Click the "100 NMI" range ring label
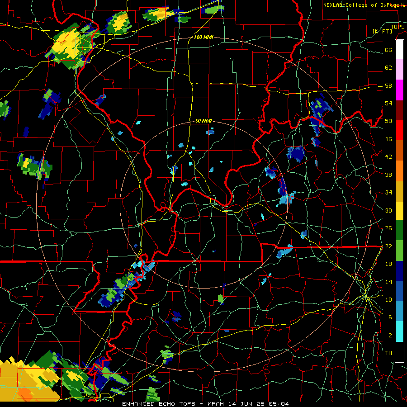The image size is (407, 407). (x=203, y=37)
